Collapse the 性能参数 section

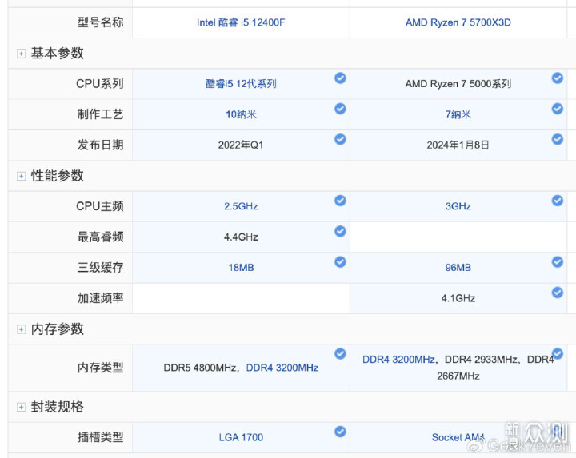[x=22, y=176]
